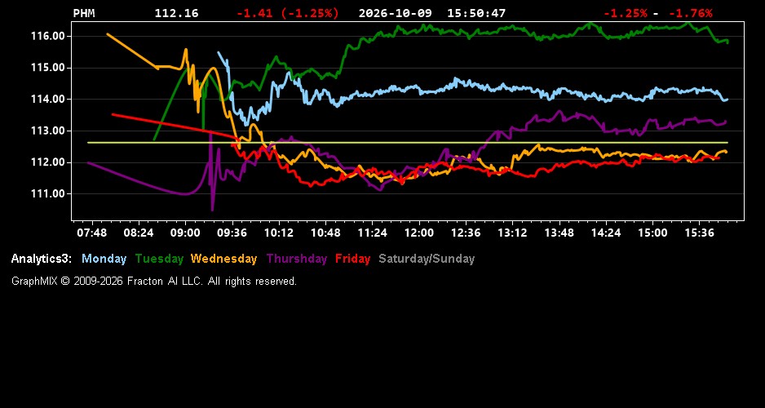
Task: Click the Thurshday legend label
Action: point(297,259)
